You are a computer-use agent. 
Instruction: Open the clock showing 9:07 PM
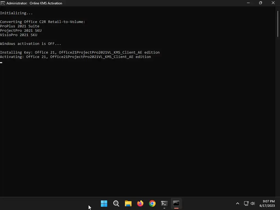point(267,203)
